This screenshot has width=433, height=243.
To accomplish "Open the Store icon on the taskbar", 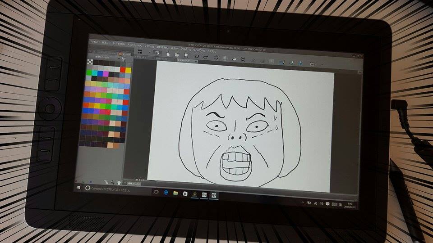I will coord(185,194).
